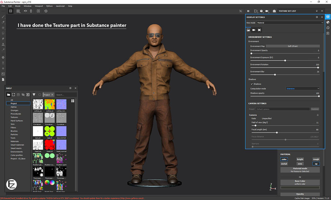Open the Log panel icon in right sidebar
Image resolution: width=331 pixels, height=200 pixels.
tap(328, 33)
